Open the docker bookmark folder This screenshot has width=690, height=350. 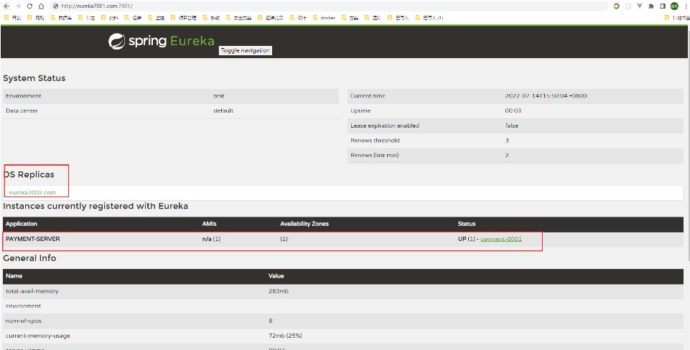coord(324,18)
